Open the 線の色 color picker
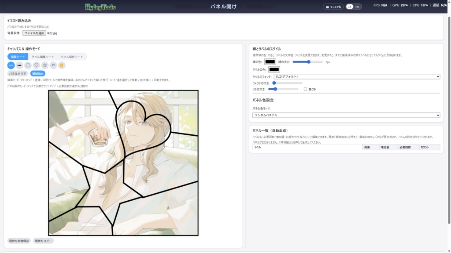The image size is (451, 253). (x=270, y=61)
